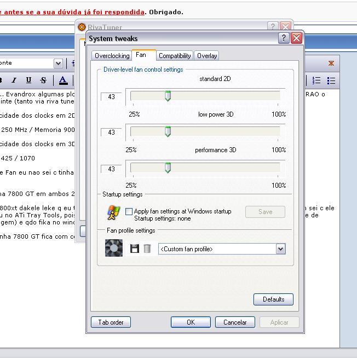Click the low power 3D fan slider
This screenshot has height=358, width=357.
(168, 131)
